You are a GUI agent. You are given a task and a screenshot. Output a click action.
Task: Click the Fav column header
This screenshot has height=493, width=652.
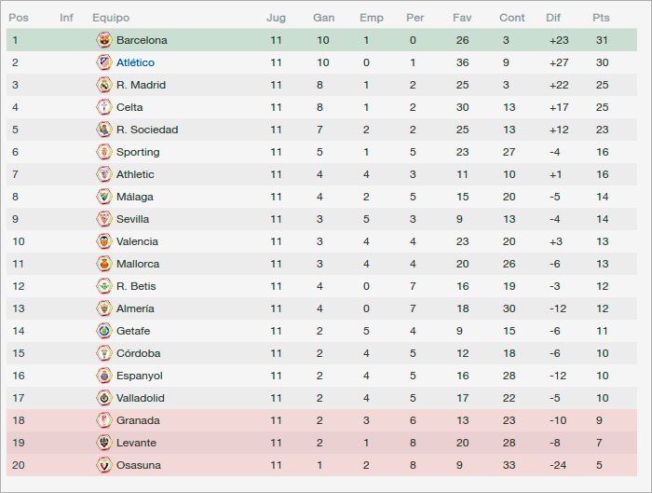coord(462,18)
